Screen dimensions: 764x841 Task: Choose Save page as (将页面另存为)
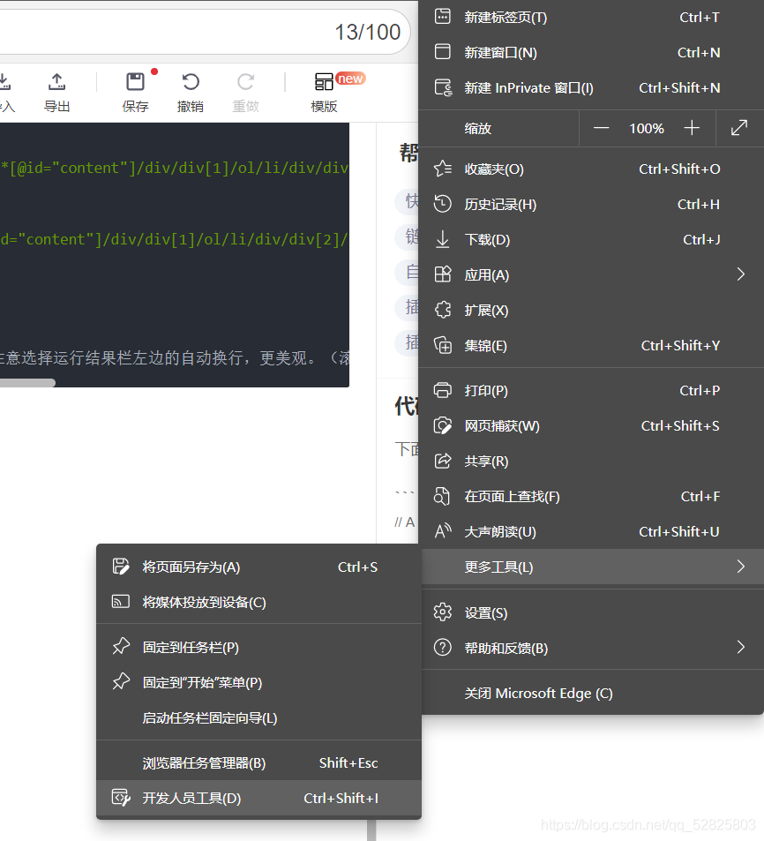click(259, 567)
